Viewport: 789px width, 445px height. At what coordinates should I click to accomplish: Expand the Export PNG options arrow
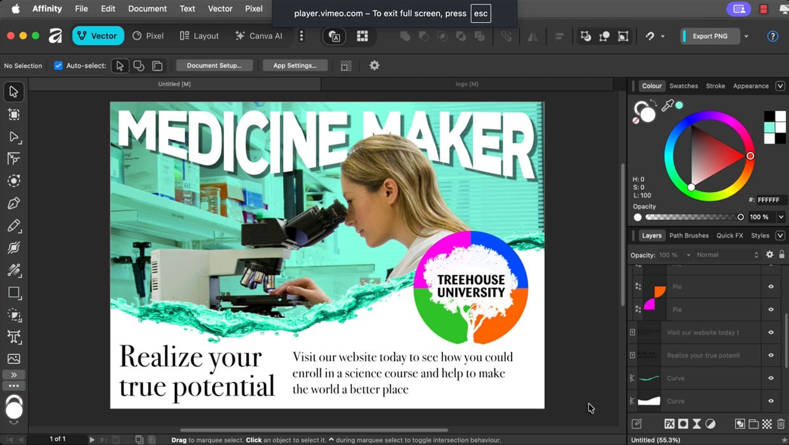click(746, 36)
